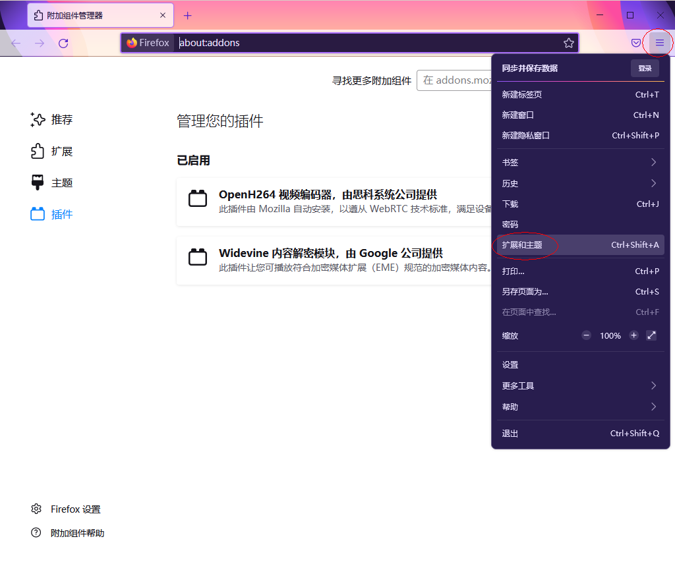Click the 推荐 sparkle icon in sidebar

click(x=38, y=120)
